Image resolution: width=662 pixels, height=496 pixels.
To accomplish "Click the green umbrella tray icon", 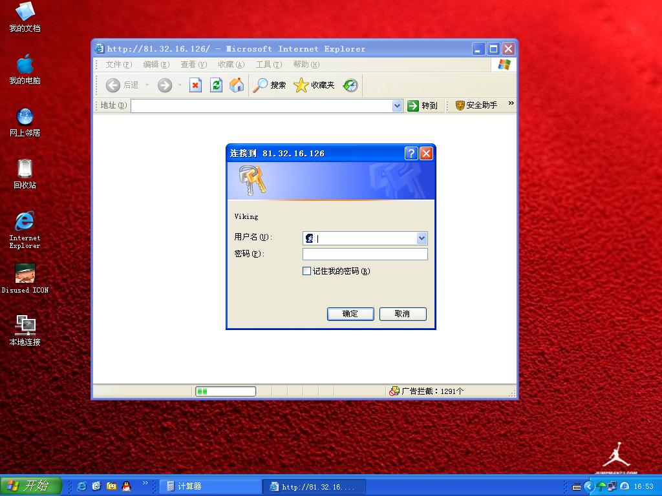I will [x=601, y=487].
